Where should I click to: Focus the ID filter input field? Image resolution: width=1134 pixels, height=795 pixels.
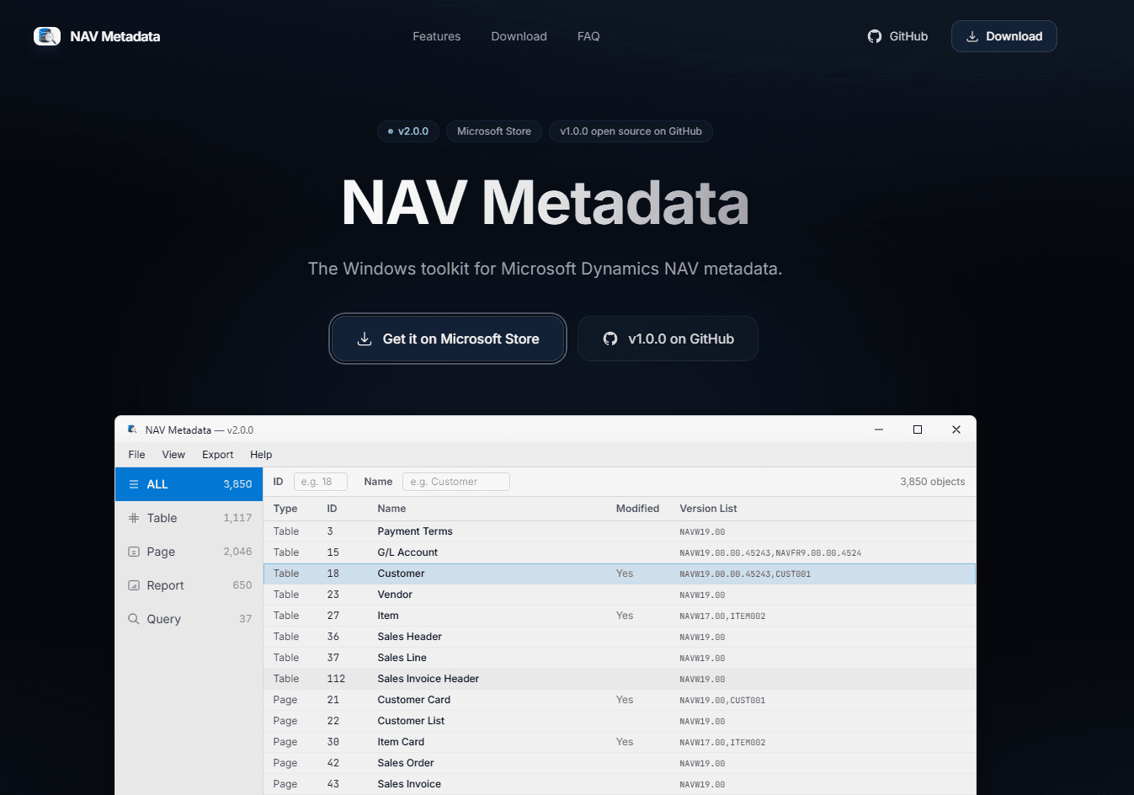(320, 482)
